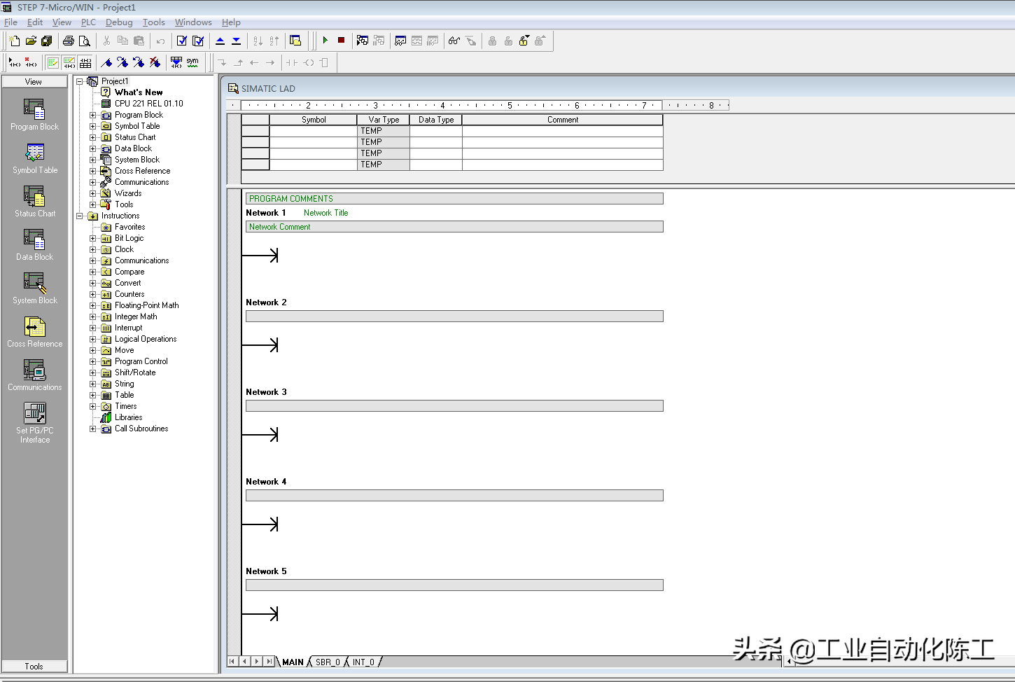Expand the Bit Logic instruction folder
The width and height of the screenshot is (1015, 682).
click(92, 238)
